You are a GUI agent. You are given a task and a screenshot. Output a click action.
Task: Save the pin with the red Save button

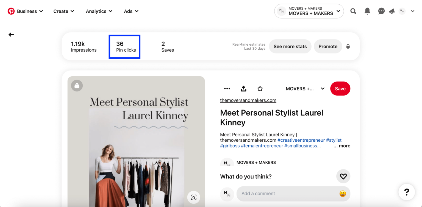coord(340,88)
